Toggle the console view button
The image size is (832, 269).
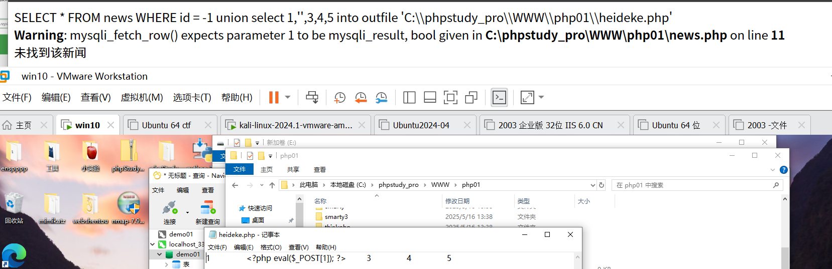[499, 97]
